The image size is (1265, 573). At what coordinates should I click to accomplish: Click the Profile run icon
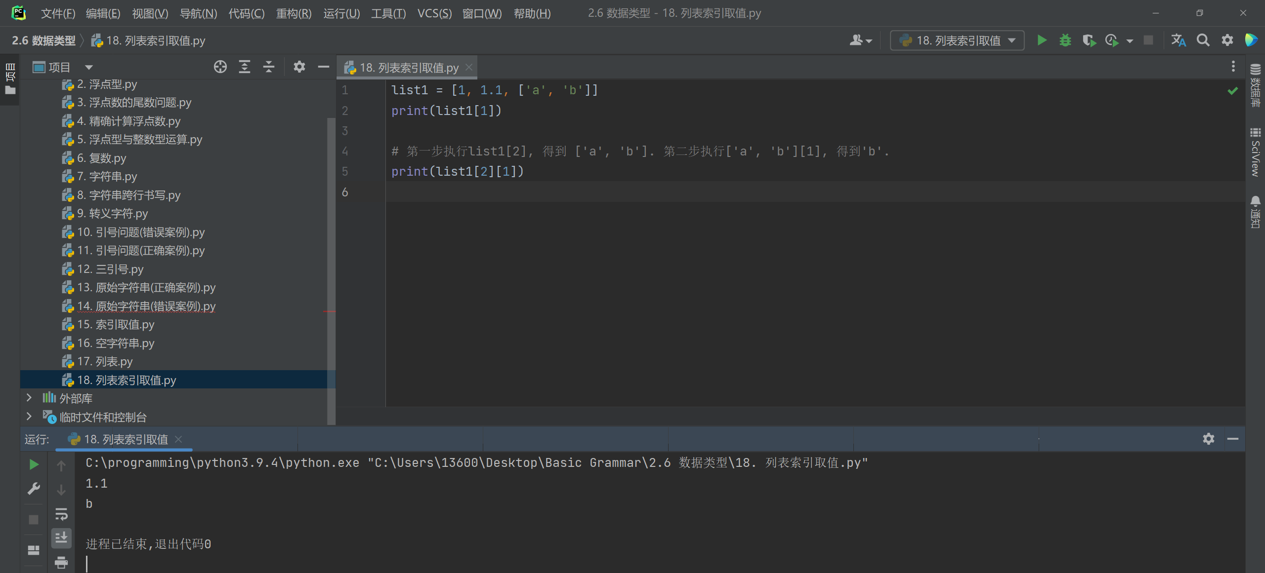pyautogui.click(x=1112, y=40)
